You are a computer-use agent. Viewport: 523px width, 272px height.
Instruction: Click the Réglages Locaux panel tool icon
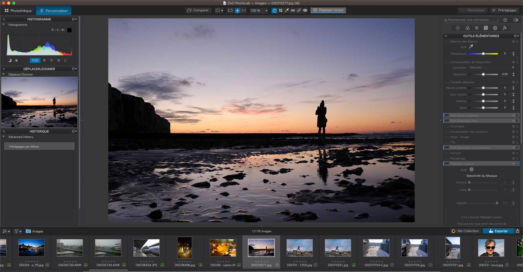pyautogui.click(x=471, y=170)
